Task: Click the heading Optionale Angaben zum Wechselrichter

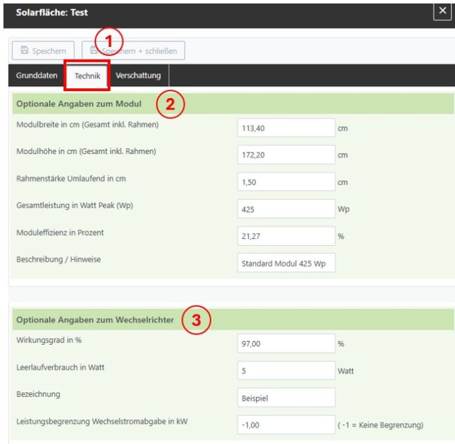Action: coord(95,320)
